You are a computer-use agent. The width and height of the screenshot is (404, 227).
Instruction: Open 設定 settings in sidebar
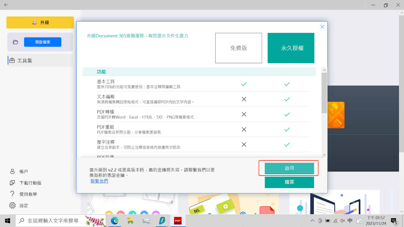tap(24, 206)
